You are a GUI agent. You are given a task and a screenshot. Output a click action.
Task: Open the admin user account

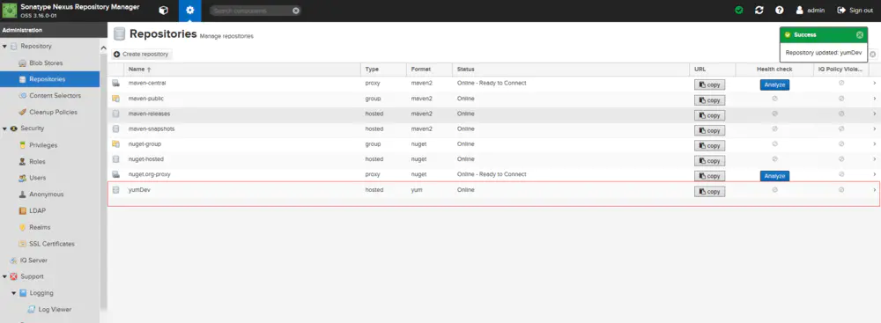point(810,10)
